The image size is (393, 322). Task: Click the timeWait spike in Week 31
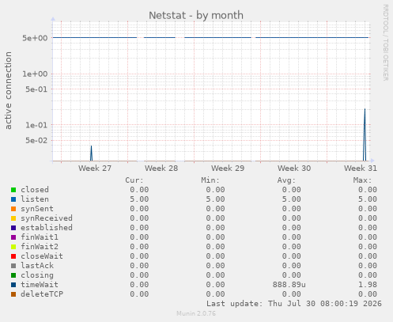[365, 134]
